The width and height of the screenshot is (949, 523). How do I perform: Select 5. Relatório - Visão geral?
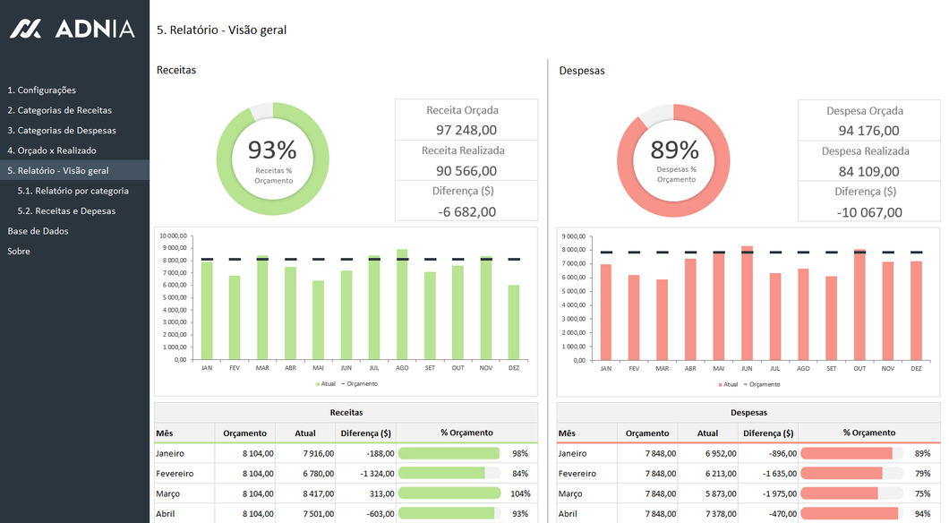click(x=58, y=170)
